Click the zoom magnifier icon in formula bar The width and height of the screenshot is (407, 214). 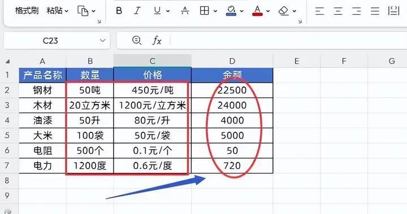tap(137, 41)
